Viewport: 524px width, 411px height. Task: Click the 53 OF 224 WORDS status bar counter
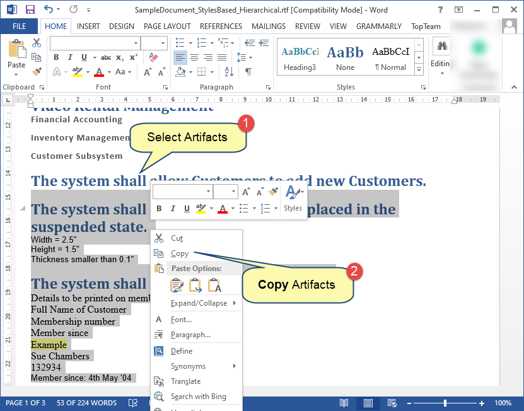(86, 403)
